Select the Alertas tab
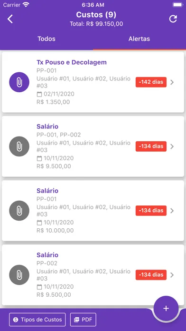 [139, 39]
